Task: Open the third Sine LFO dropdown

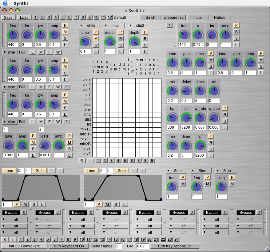Action: [226, 171]
